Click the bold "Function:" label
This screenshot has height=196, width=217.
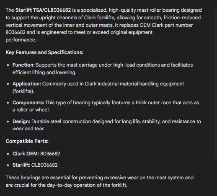point(23,65)
